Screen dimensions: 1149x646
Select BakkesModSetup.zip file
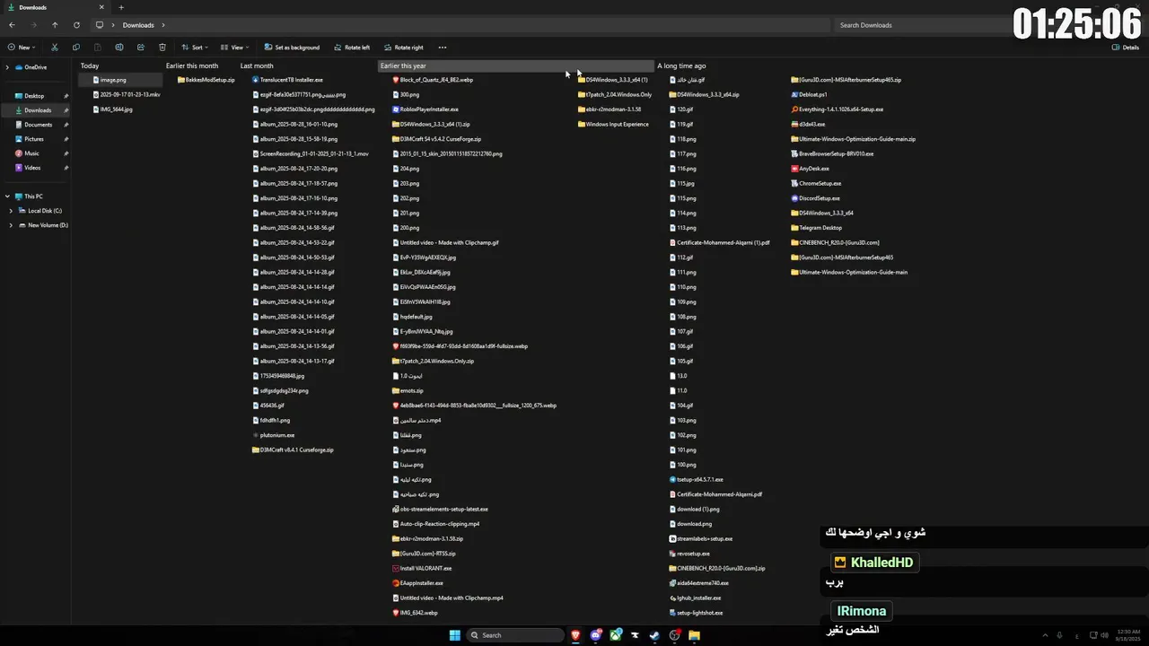(206, 80)
